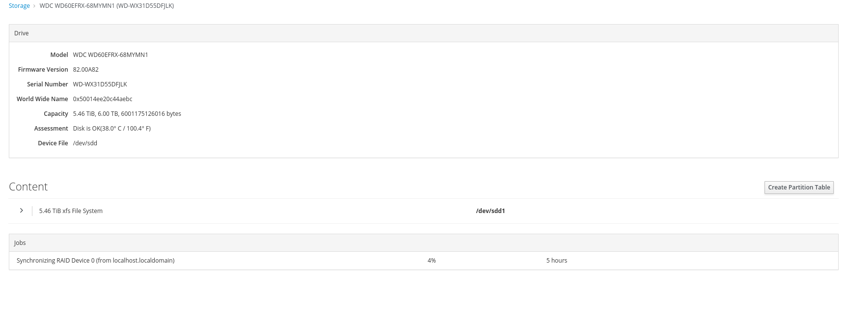
Task: Select the Device File /dev/sdd entry
Action: 85,143
